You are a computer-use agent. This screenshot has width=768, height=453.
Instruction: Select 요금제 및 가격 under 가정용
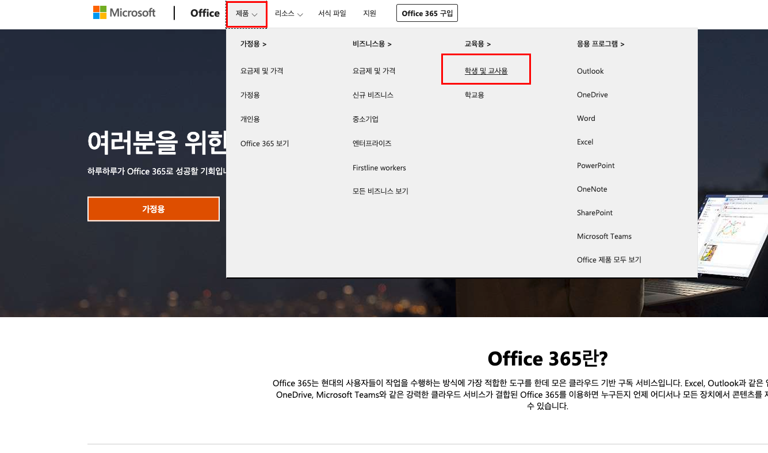(262, 71)
